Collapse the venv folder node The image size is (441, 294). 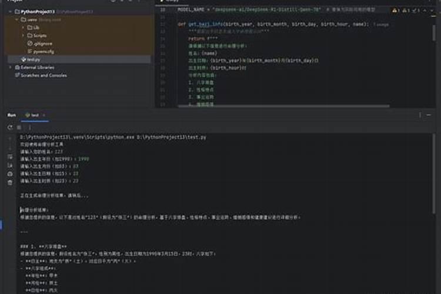coord(16,19)
